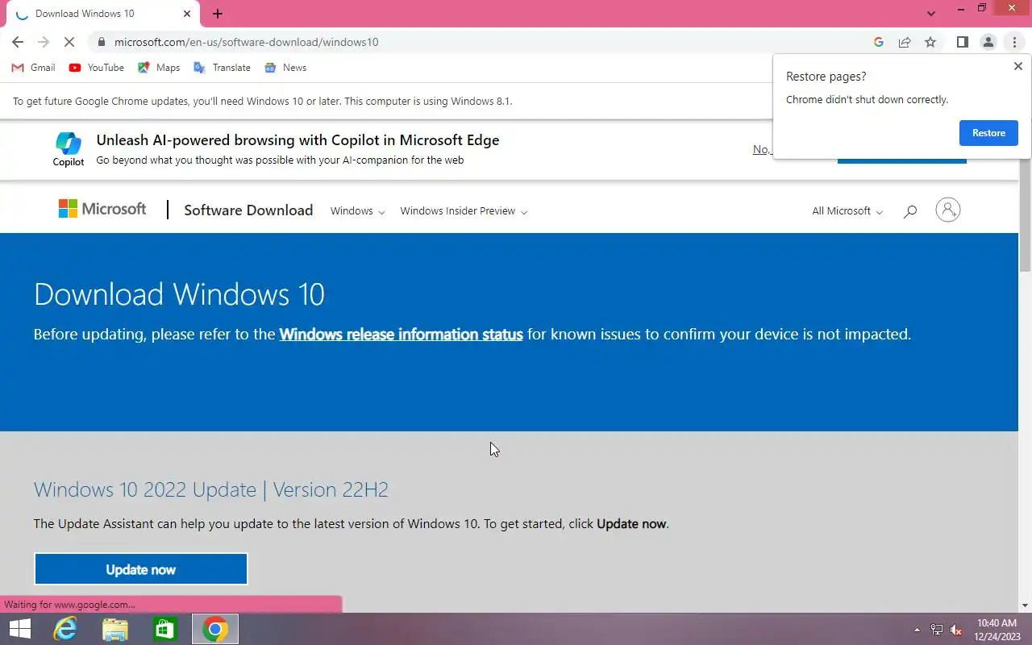Viewport: 1032px width, 645px height.
Task: Click the share page icon
Action: coord(905,42)
